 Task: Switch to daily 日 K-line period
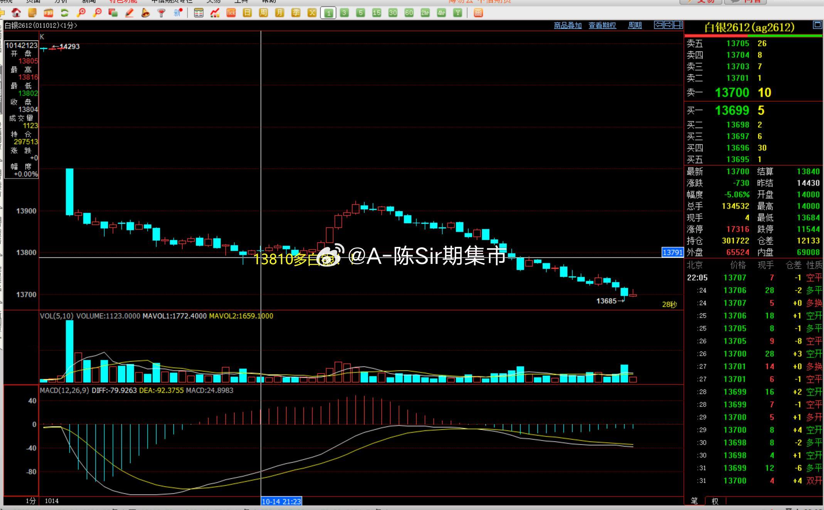247,13
